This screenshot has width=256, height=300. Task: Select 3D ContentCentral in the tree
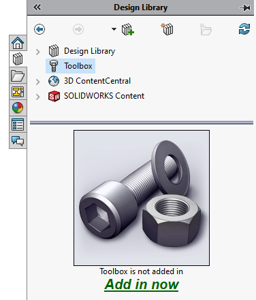coord(97,81)
